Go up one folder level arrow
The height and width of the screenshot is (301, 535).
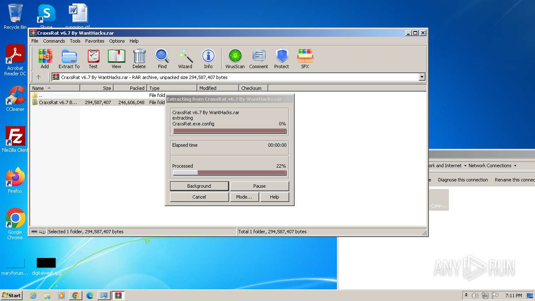38,77
